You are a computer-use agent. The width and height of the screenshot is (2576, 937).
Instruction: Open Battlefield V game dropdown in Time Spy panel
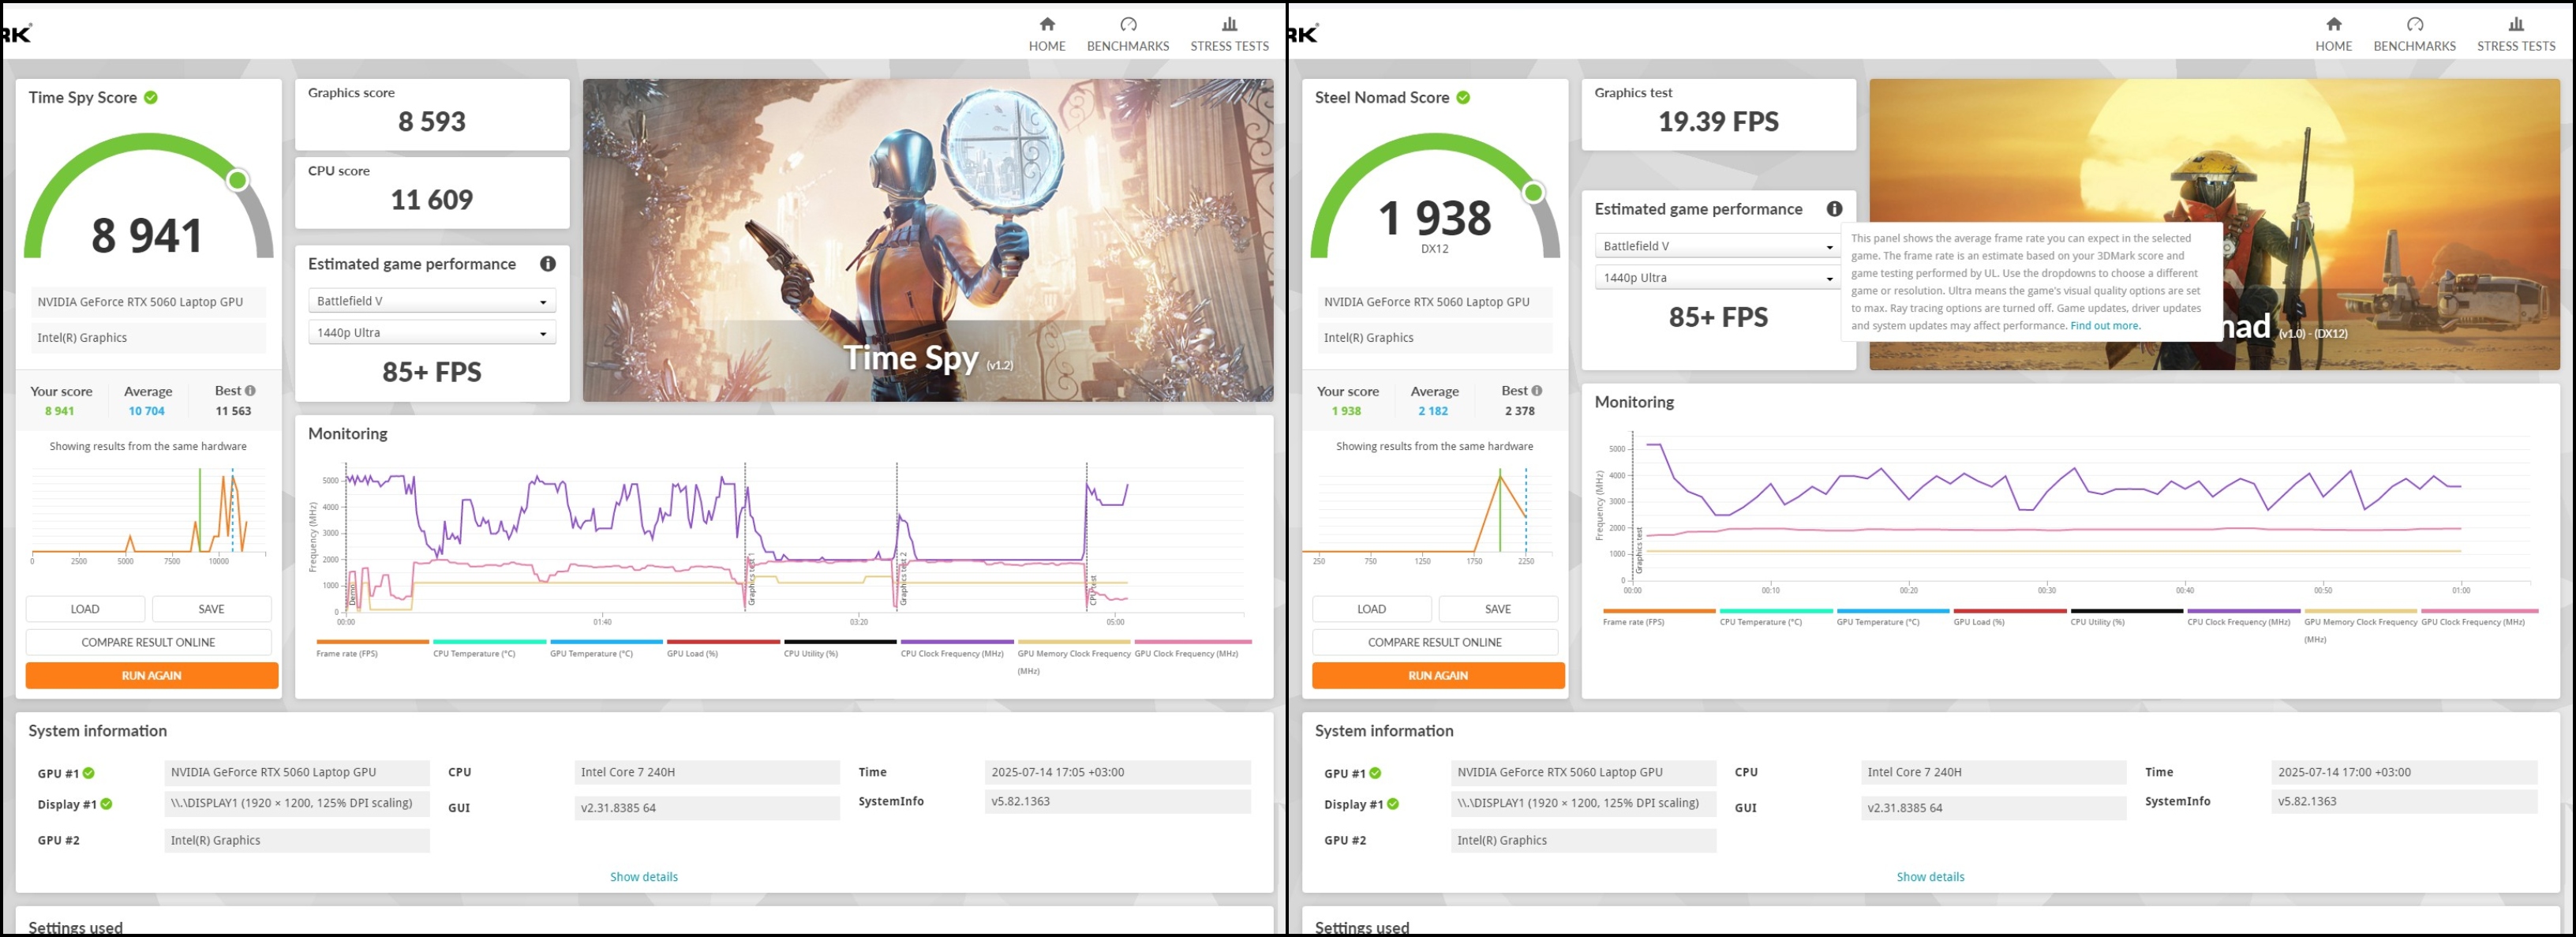coord(431,301)
